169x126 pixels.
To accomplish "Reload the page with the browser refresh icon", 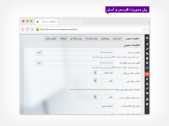I will tap(27, 29).
